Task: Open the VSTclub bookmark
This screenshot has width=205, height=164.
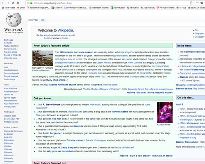Action: tap(181, 8)
